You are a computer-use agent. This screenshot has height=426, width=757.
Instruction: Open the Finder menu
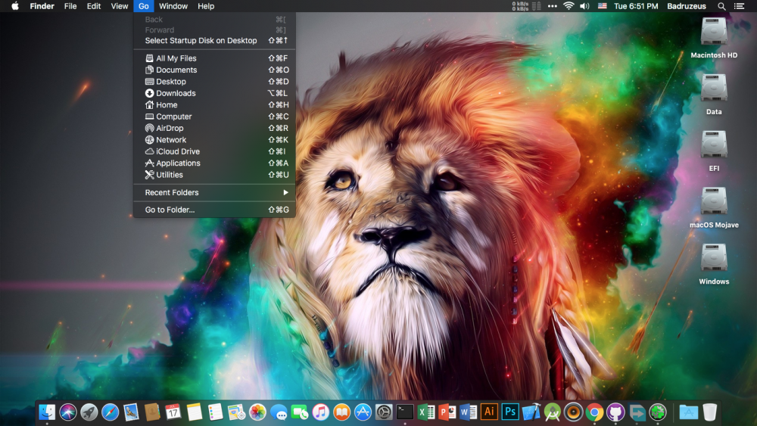pyautogui.click(x=42, y=6)
